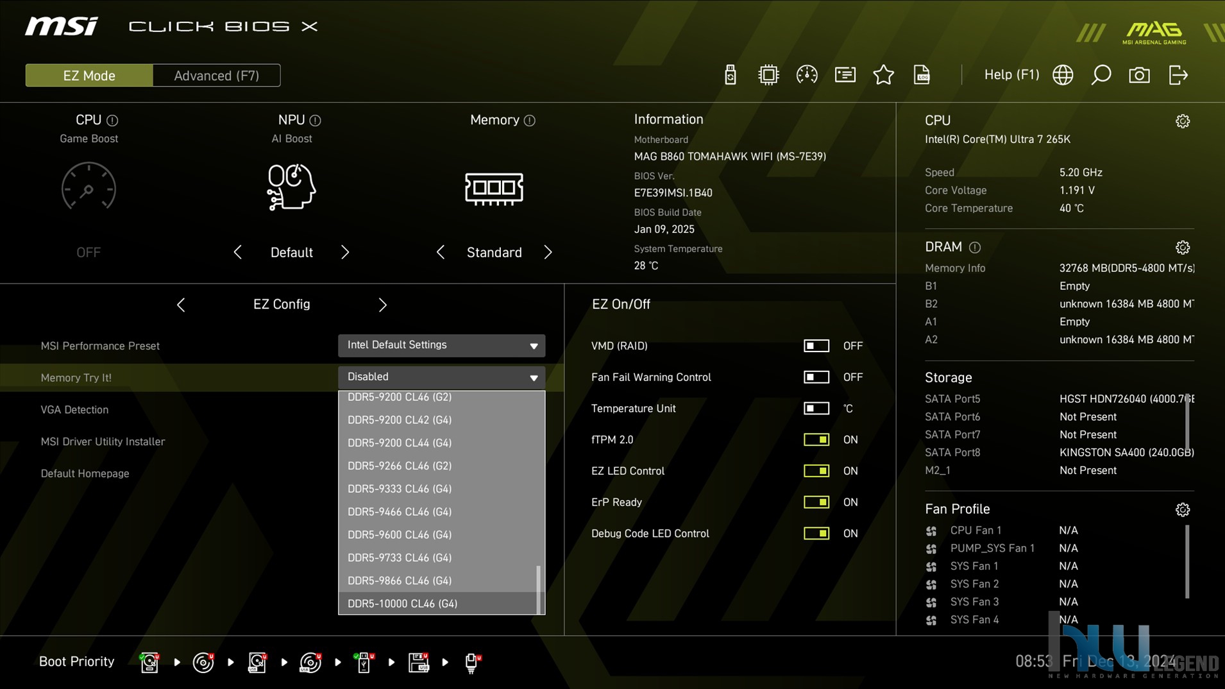Go to next EZ Config page
1225x689 pixels.
click(x=383, y=305)
